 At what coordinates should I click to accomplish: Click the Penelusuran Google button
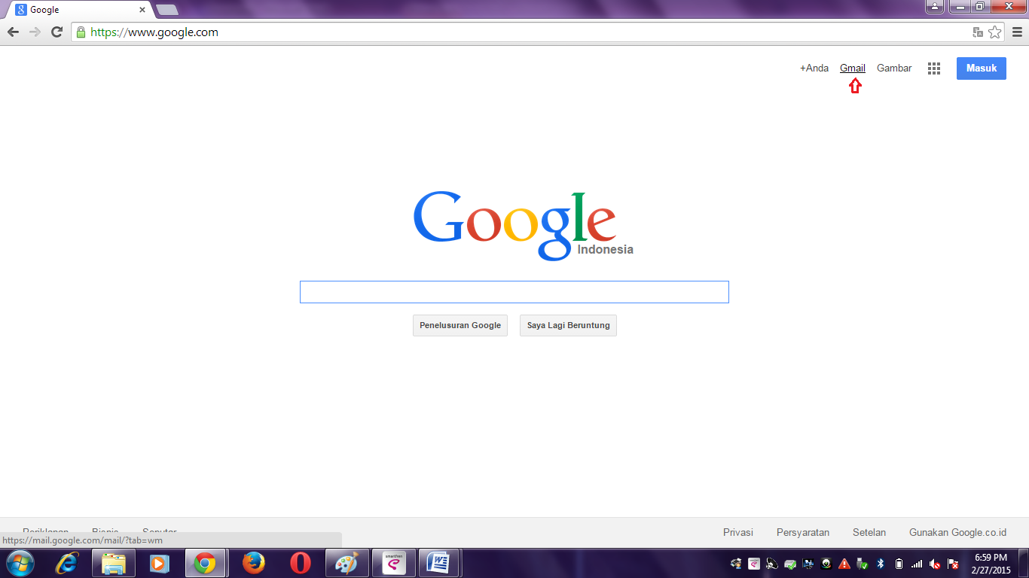tap(460, 325)
